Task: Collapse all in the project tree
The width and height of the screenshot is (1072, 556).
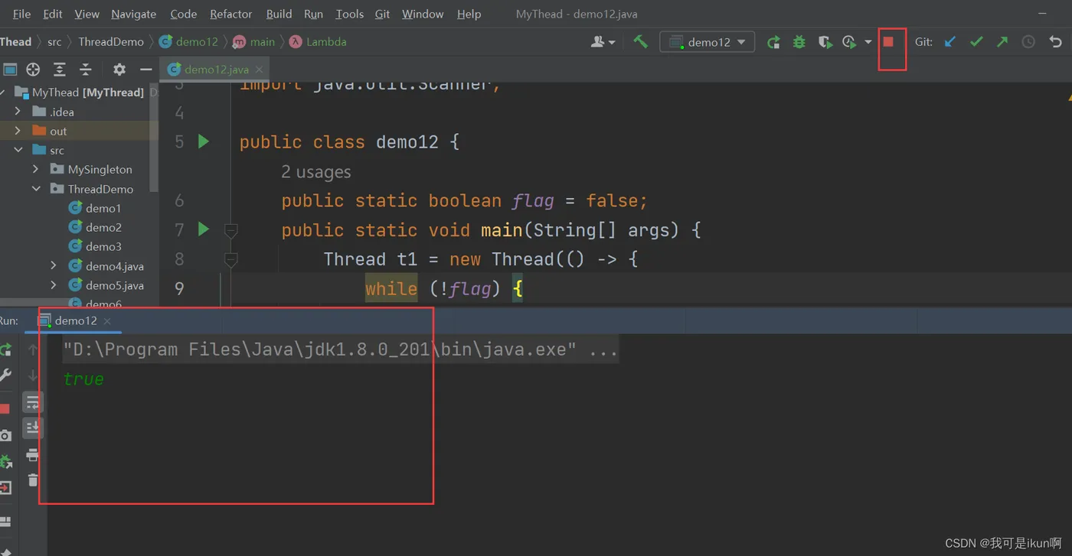Action: [86, 70]
